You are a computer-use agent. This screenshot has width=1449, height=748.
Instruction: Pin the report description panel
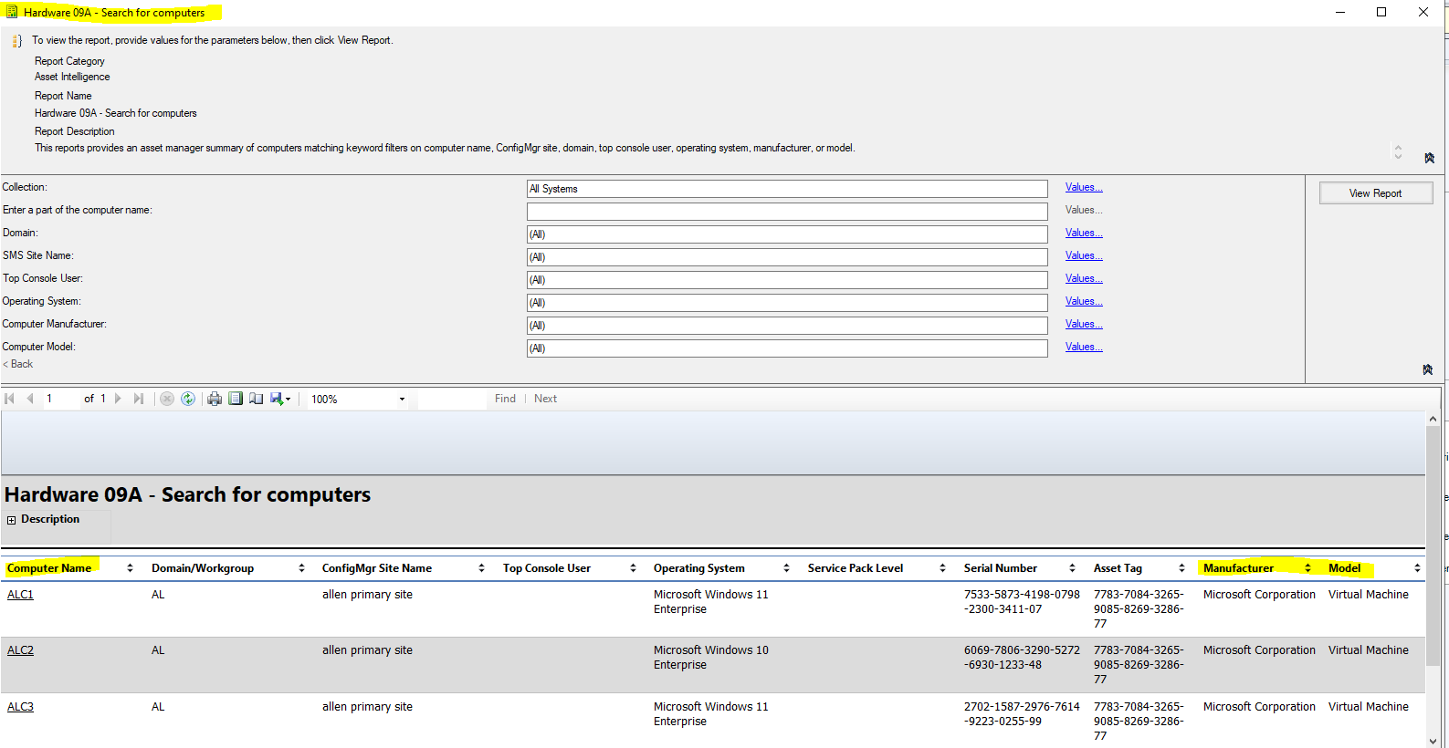pyautogui.click(x=1429, y=158)
